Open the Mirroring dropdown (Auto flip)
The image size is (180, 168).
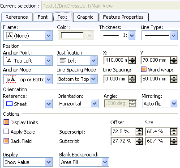(160, 104)
